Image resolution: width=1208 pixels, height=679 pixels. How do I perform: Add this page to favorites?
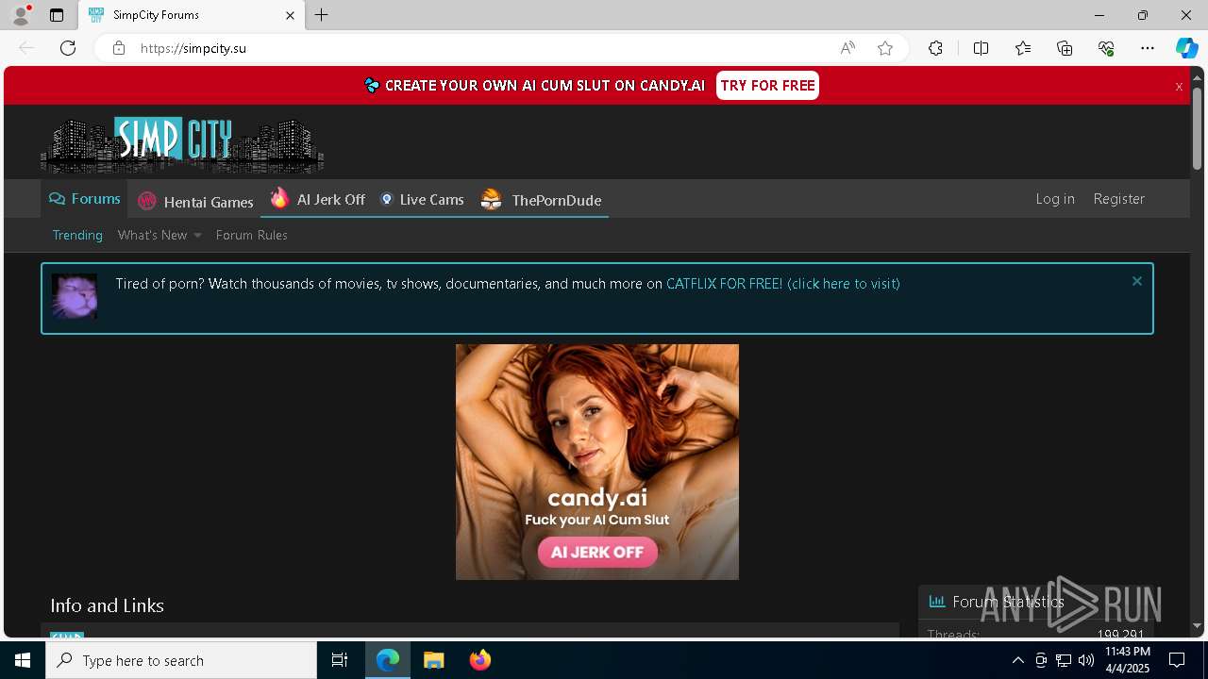[x=885, y=48]
